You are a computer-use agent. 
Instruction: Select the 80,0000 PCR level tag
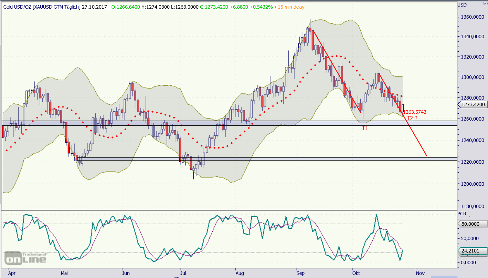[x=473, y=224]
